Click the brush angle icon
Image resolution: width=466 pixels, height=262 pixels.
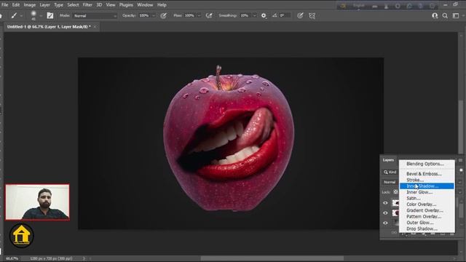tap(275, 15)
